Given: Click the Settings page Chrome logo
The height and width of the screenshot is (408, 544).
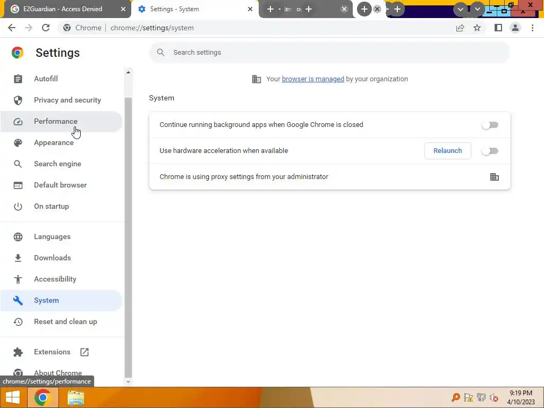Looking at the screenshot, I should (18, 53).
